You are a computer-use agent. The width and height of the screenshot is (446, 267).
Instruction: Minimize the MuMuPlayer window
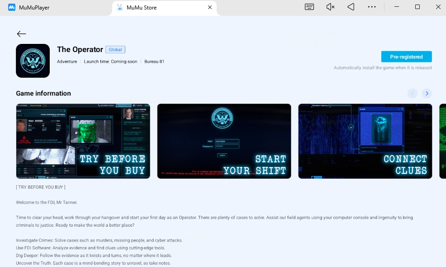397,7
